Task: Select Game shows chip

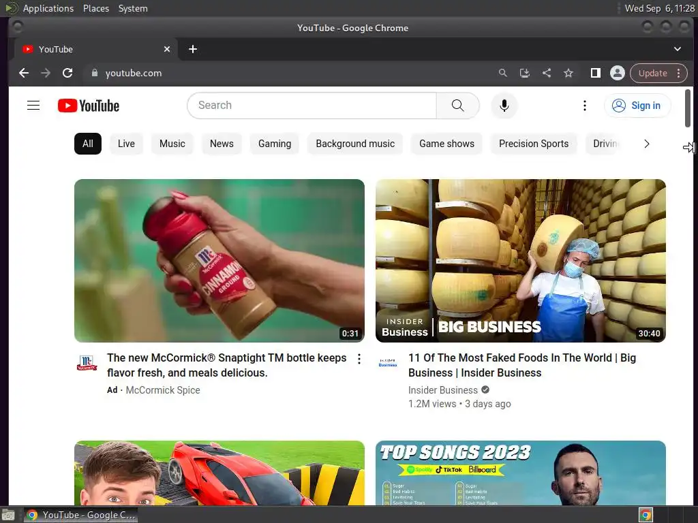Action: click(x=447, y=144)
